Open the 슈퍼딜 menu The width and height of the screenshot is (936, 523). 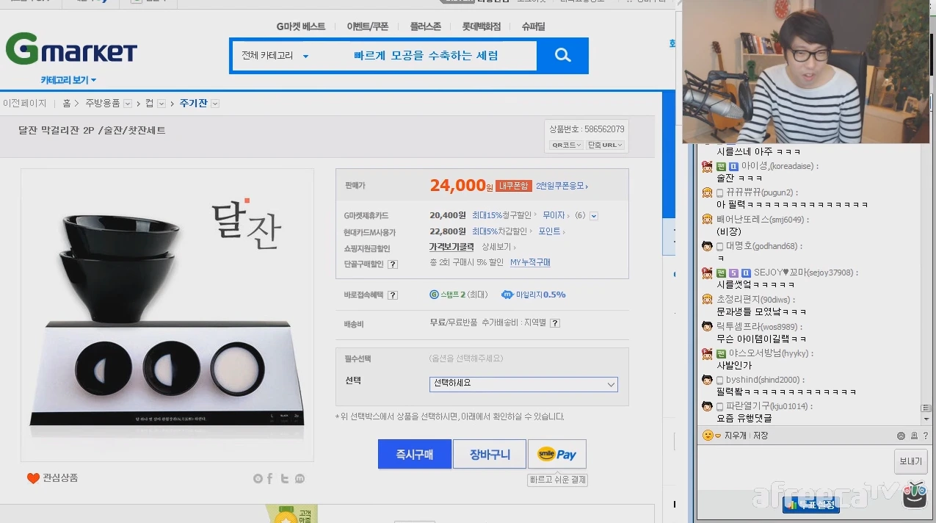tap(534, 26)
